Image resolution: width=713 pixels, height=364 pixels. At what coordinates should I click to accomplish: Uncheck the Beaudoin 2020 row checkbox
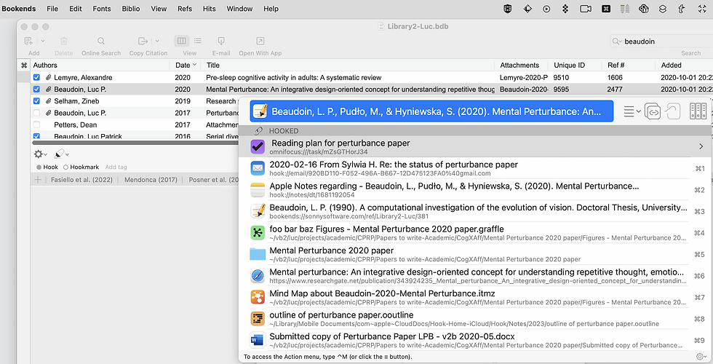(36, 89)
